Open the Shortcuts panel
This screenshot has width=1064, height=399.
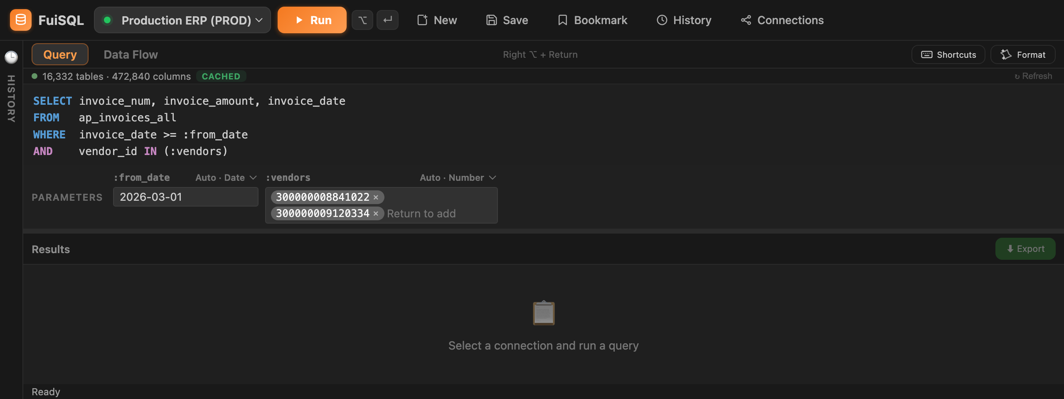point(948,54)
